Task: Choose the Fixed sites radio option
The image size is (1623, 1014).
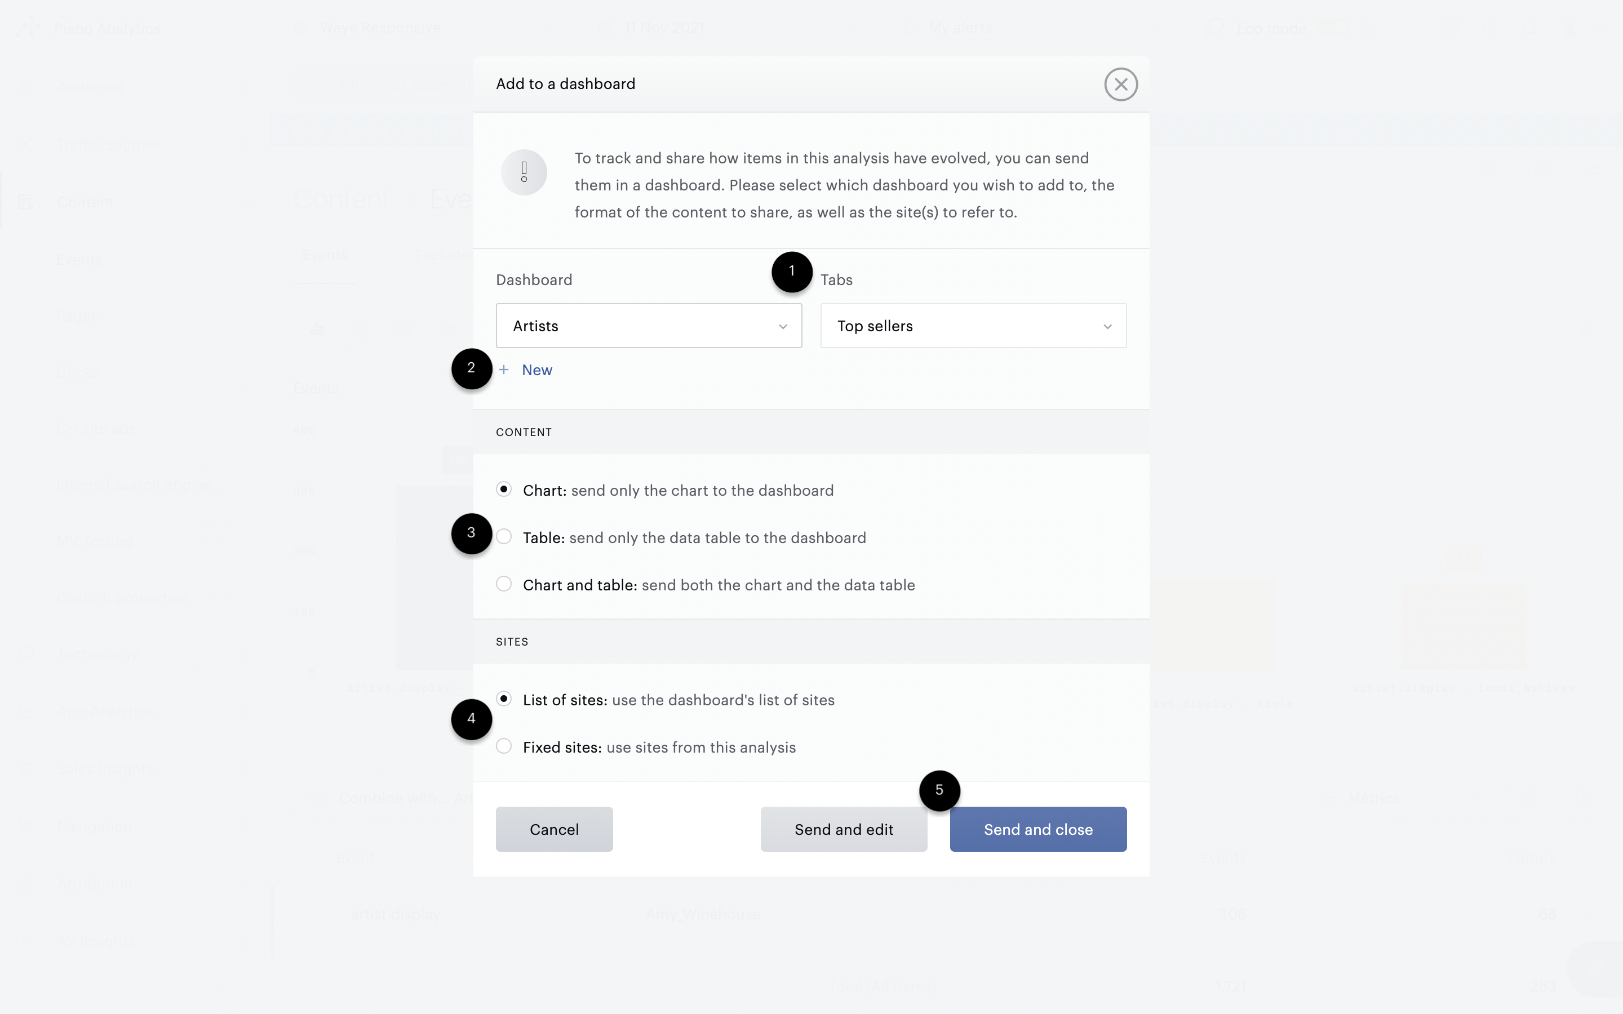Action: pos(504,746)
